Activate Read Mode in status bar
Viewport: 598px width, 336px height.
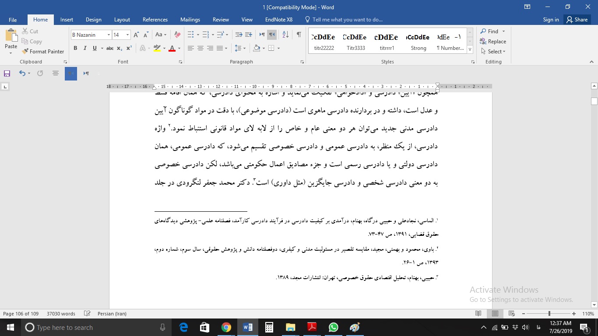click(478, 314)
